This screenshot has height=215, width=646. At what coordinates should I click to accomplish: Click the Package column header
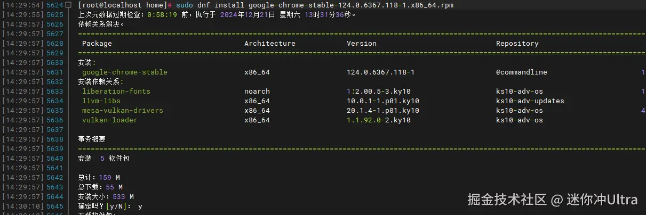(97, 43)
